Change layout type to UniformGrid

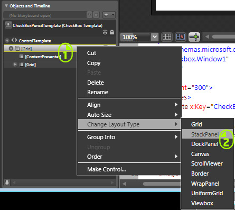(x=207, y=193)
